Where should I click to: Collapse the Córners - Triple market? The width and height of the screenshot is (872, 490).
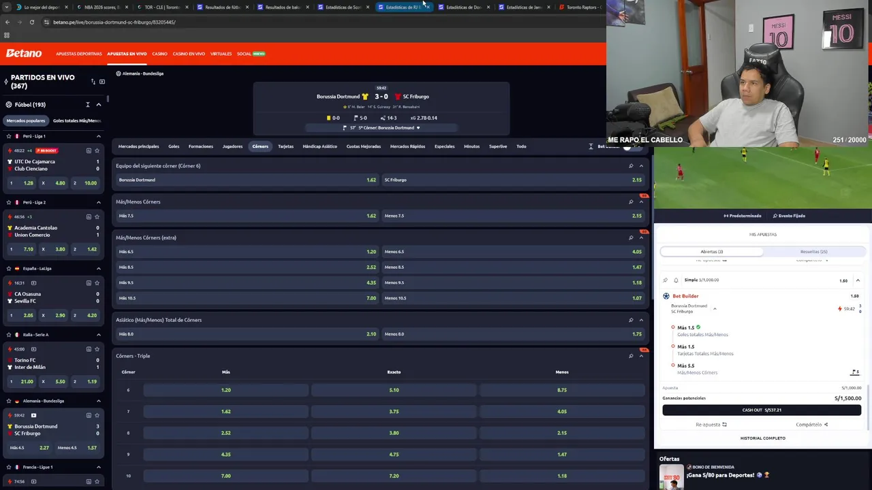click(x=641, y=356)
